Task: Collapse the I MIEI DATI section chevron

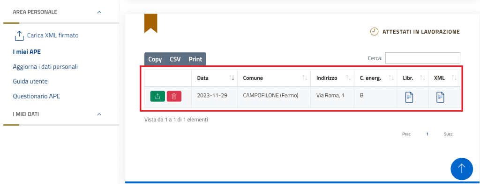Action: pyautogui.click(x=99, y=114)
